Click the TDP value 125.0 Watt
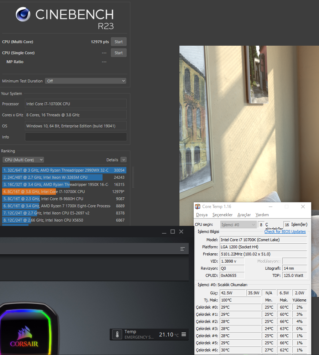This screenshot has height=355, width=319. 294,275
